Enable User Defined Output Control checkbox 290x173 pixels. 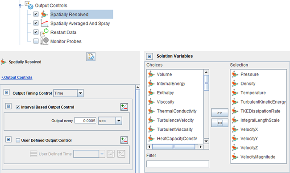(x=18, y=141)
